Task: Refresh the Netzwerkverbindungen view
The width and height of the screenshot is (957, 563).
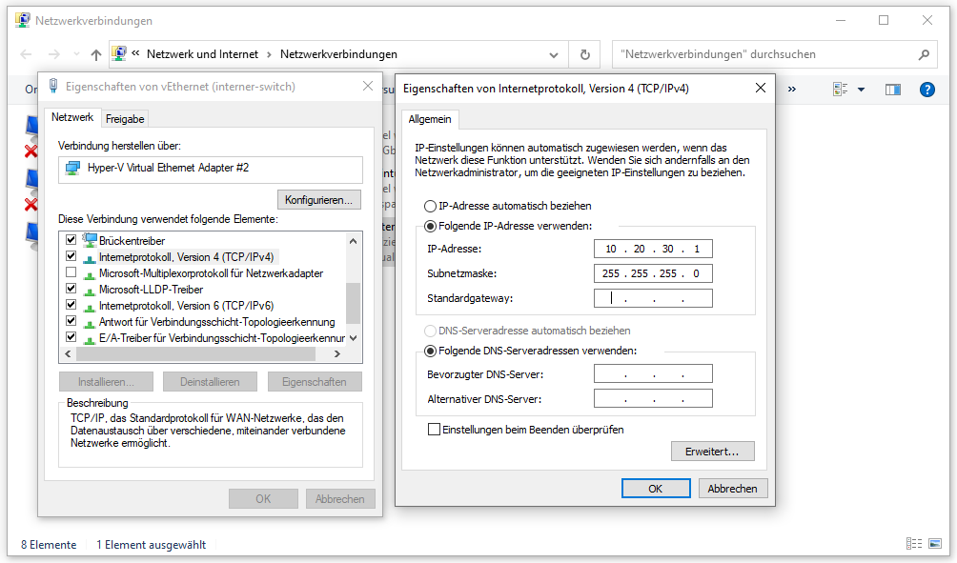Action: pyautogui.click(x=584, y=54)
